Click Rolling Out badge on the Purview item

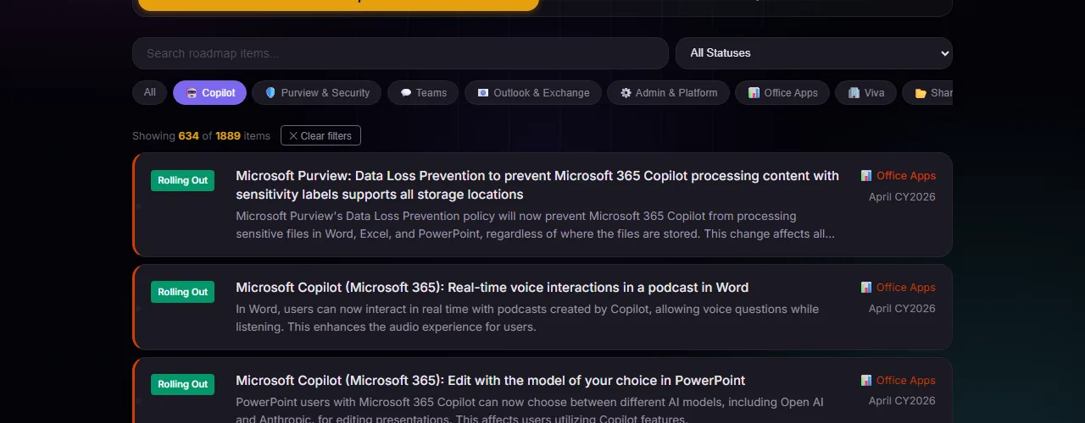pyautogui.click(x=182, y=180)
